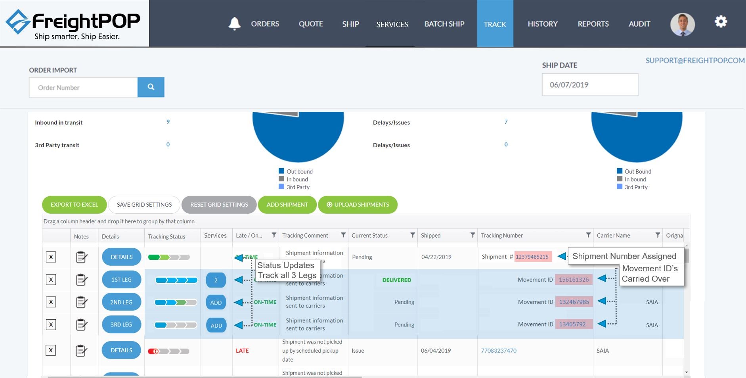Viewport: 746px width, 378px height.
Task: Click tracking progress bar of 1ST LEG
Action: [x=176, y=280]
